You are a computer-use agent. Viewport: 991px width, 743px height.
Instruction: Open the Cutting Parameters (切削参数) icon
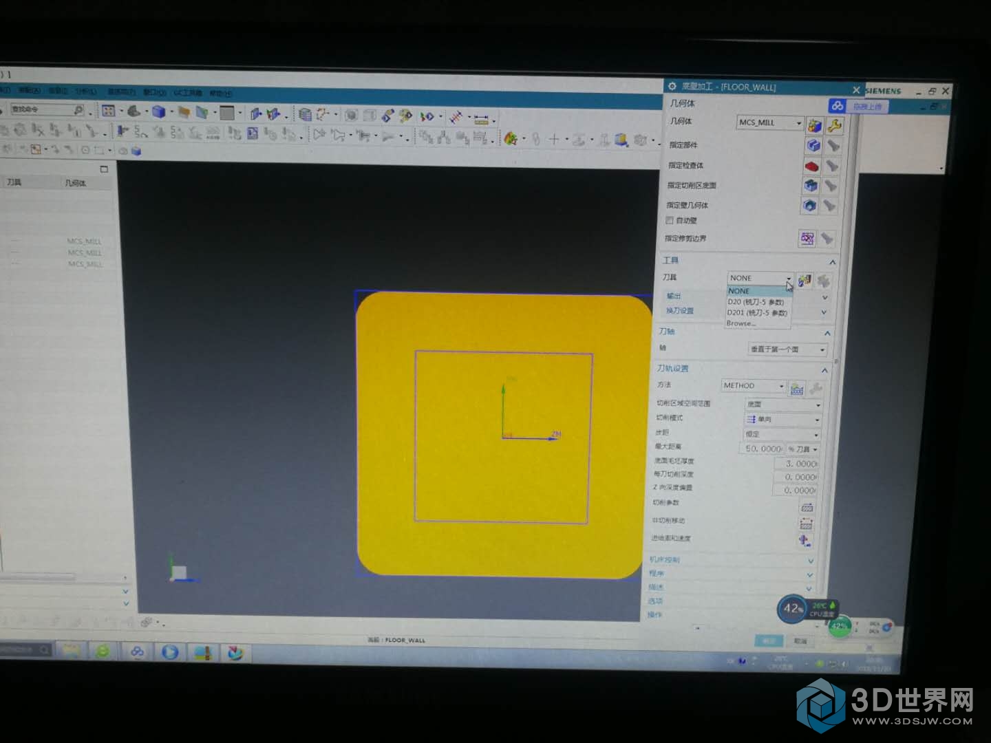click(x=807, y=507)
